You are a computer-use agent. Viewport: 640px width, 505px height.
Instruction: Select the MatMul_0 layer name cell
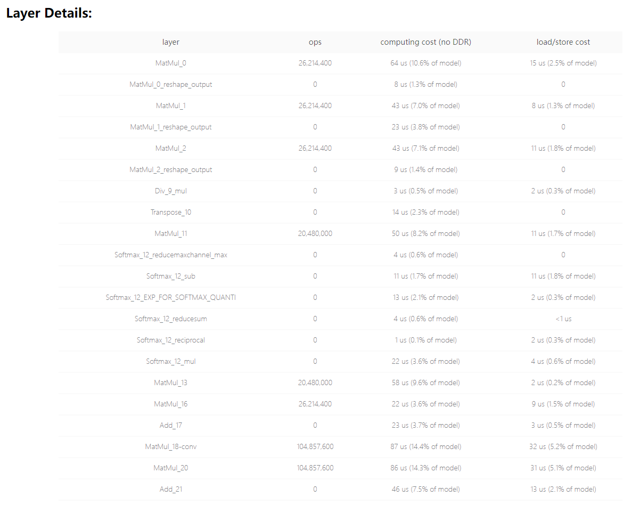pyautogui.click(x=171, y=63)
